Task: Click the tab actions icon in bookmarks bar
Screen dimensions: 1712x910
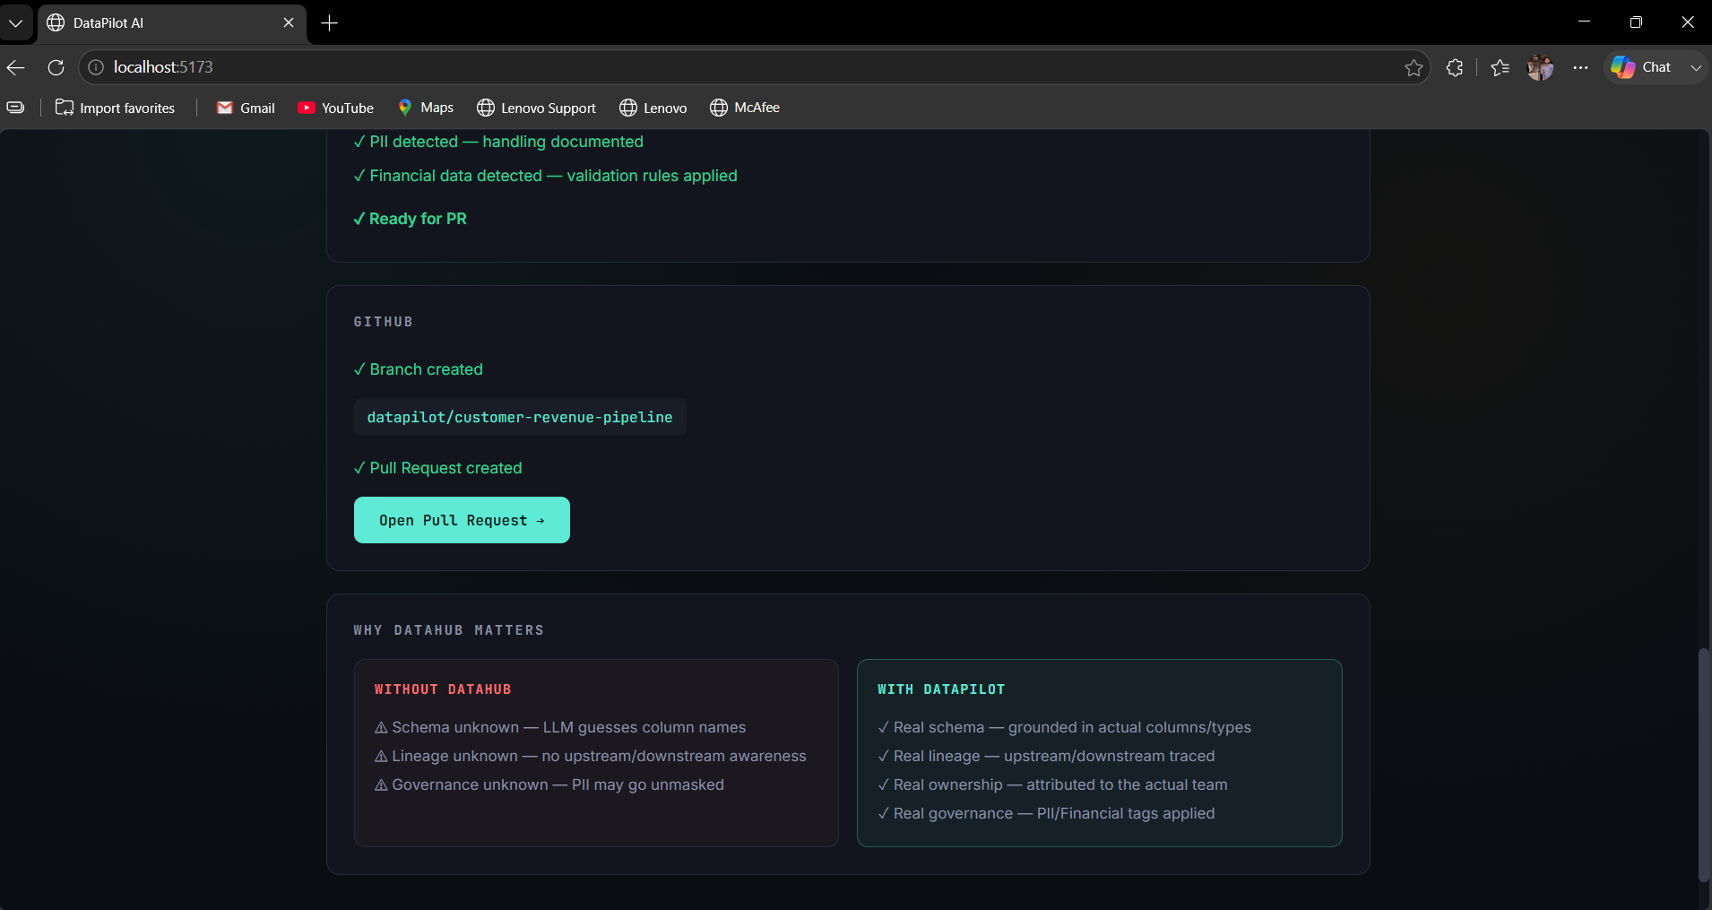Action: [15, 108]
